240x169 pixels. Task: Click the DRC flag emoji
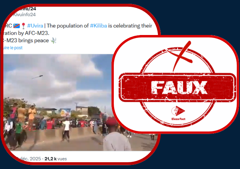point(17,26)
